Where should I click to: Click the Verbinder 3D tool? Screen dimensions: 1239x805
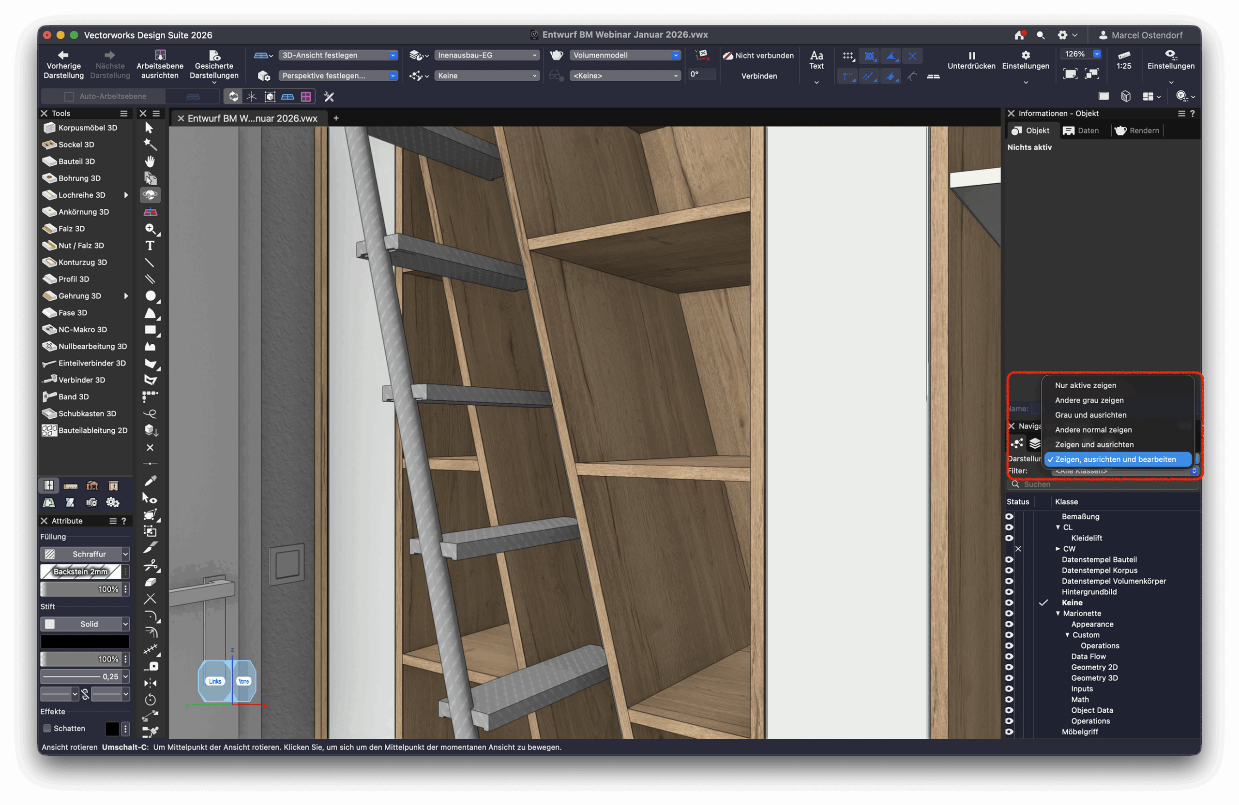[x=81, y=380]
